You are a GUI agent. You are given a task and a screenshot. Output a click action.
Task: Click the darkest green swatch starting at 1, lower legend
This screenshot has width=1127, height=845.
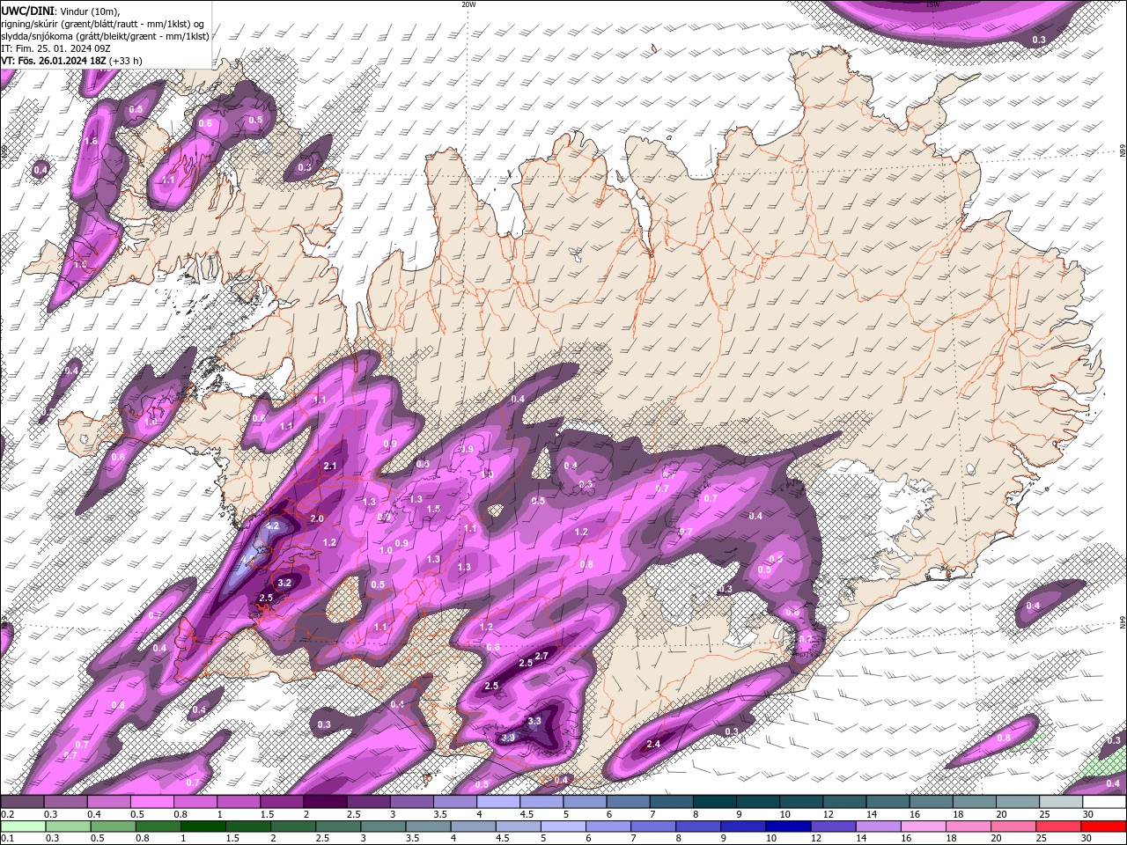[203, 827]
